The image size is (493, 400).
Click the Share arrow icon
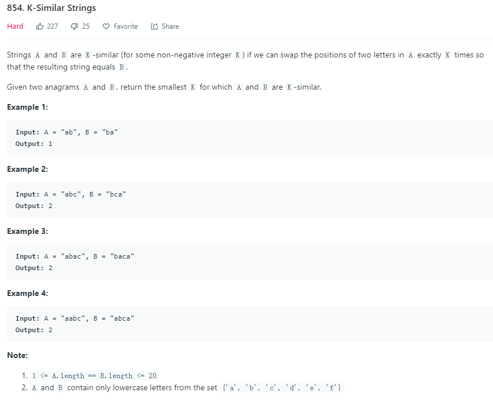(x=154, y=26)
